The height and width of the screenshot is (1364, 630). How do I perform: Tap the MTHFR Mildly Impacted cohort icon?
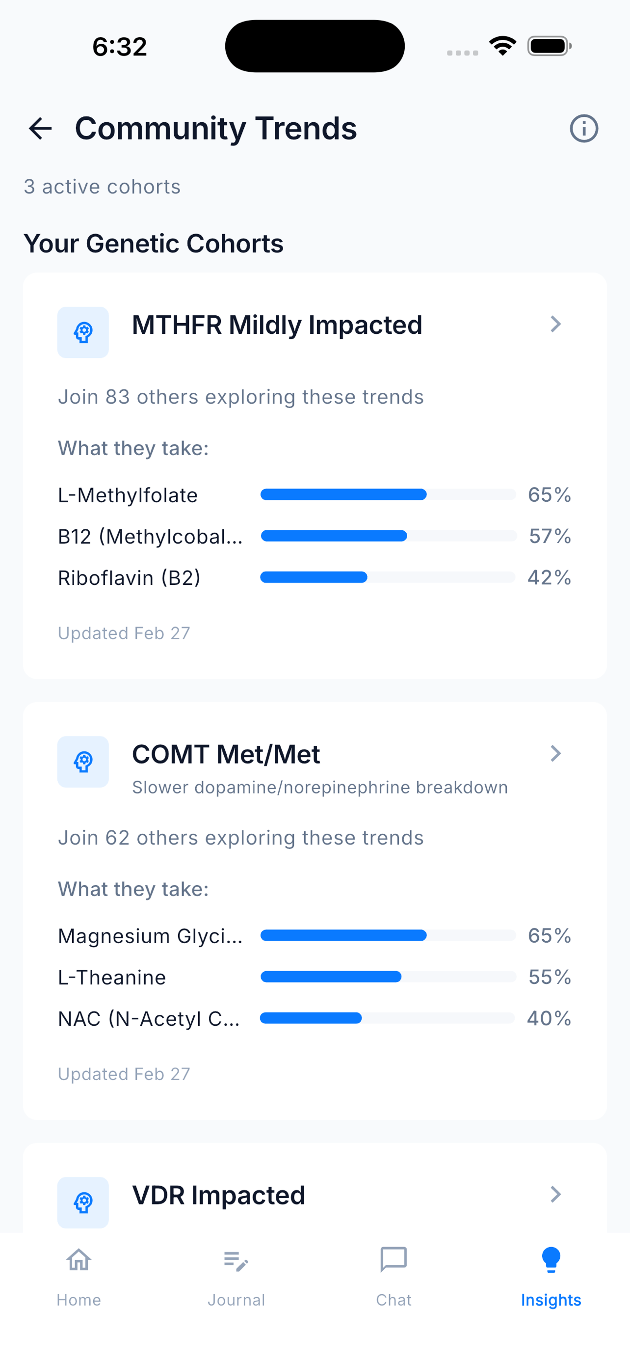coord(83,332)
